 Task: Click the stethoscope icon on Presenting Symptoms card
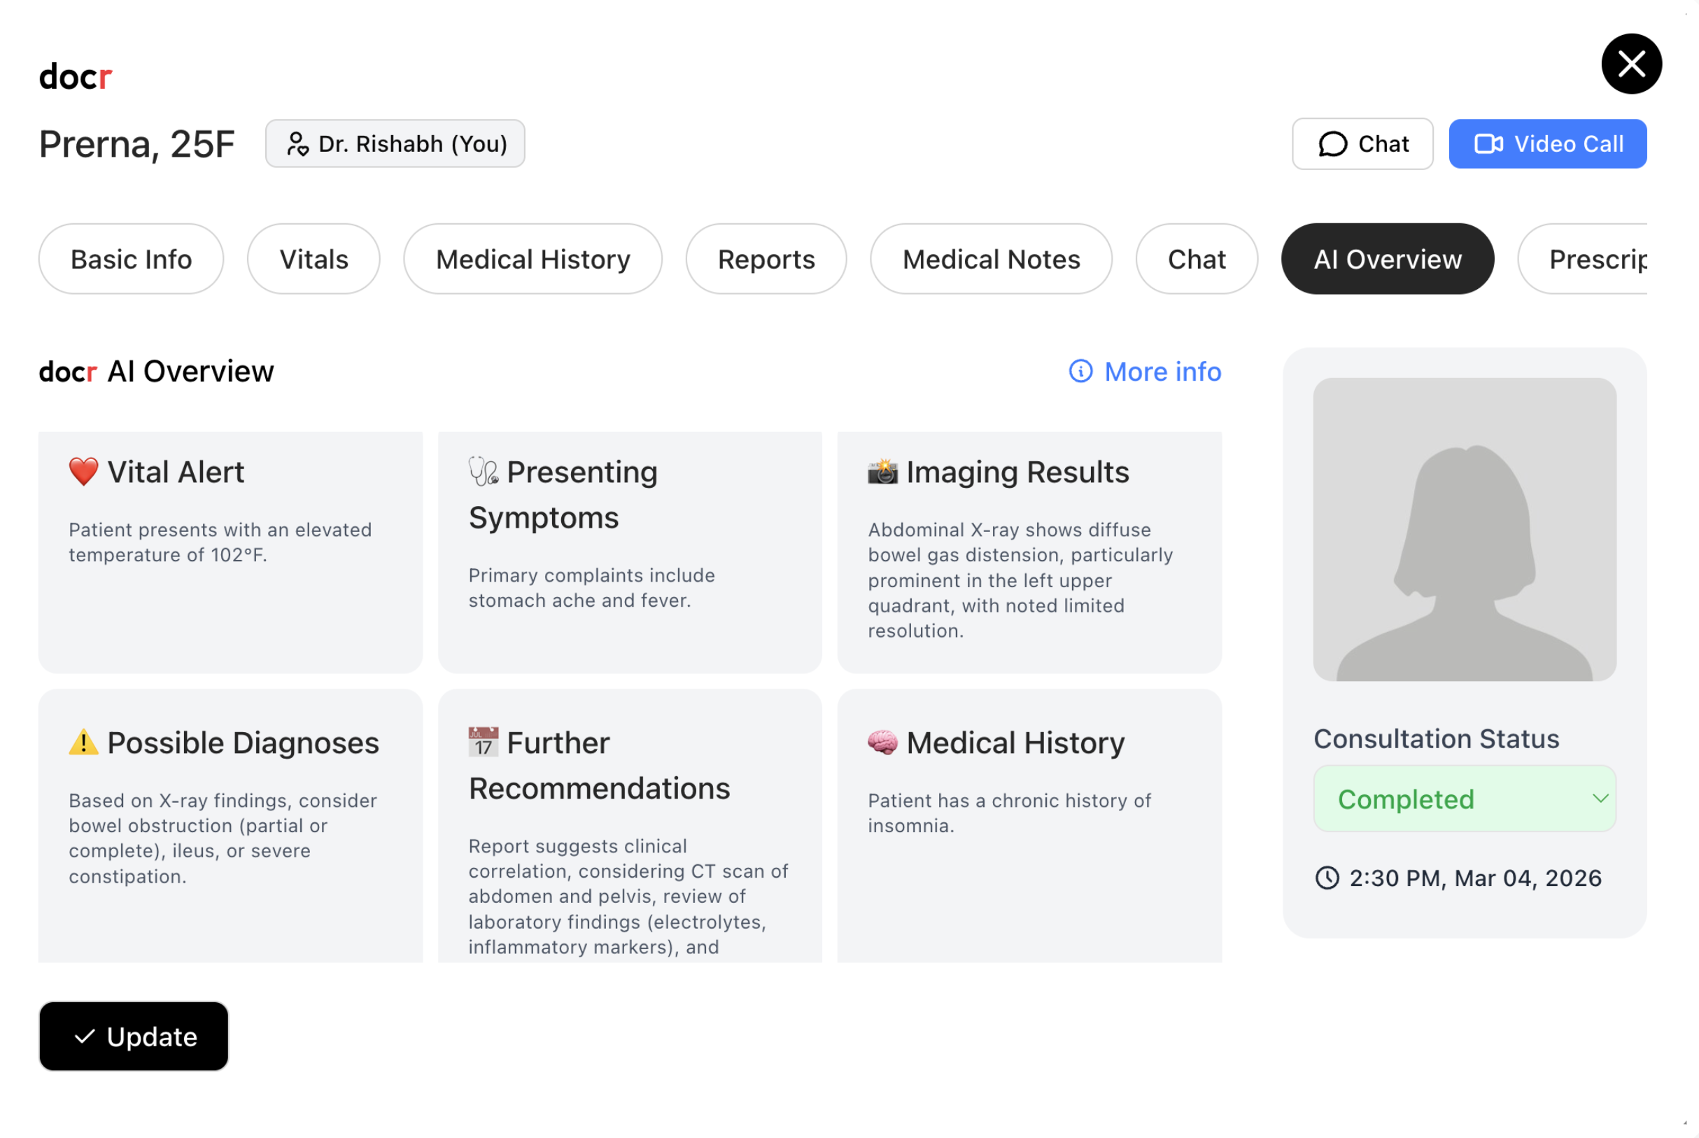tap(482, 472)
